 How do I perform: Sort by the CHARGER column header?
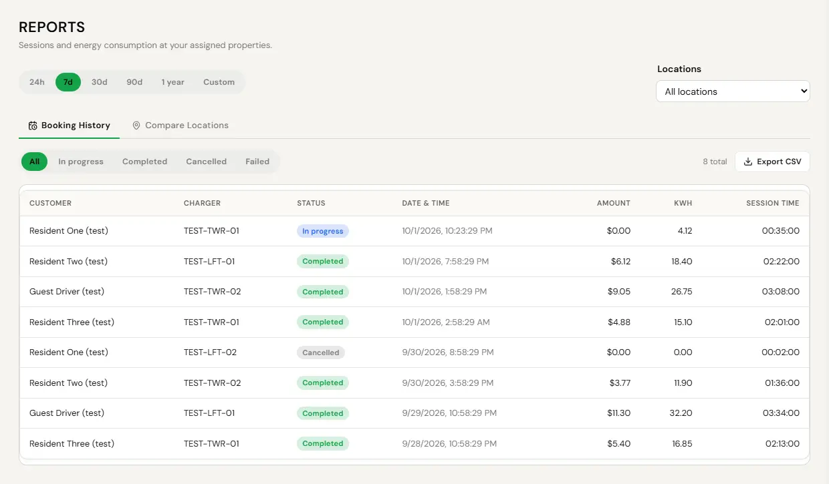point(202,203)
